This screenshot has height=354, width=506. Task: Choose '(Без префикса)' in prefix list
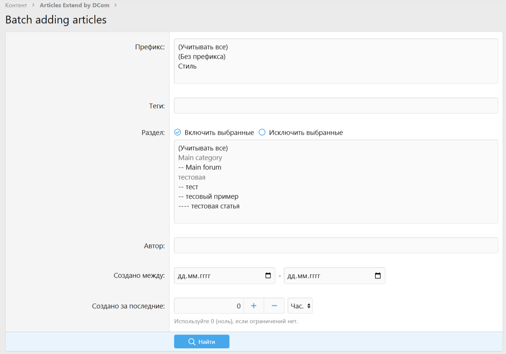click(x=202, y=57)
